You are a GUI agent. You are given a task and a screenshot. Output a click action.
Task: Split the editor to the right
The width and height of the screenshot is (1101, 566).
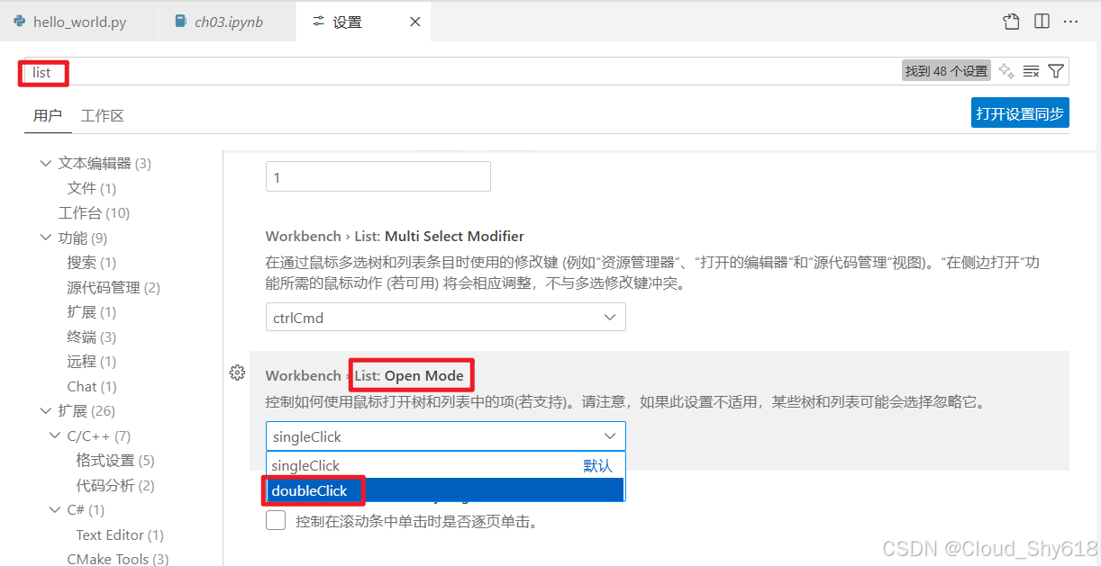(x=1042, y=22)
